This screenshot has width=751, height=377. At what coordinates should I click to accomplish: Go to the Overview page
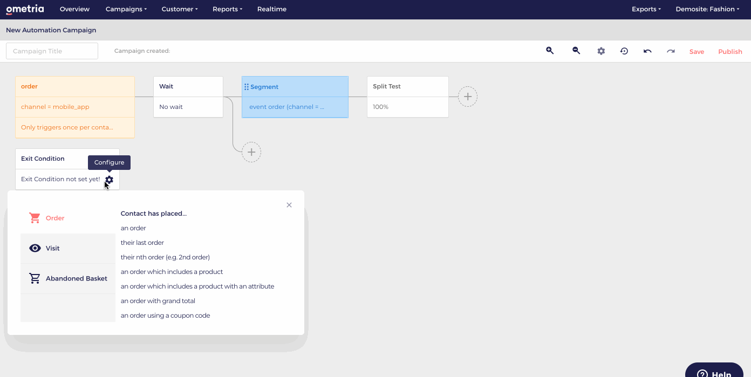coord(74,9)
